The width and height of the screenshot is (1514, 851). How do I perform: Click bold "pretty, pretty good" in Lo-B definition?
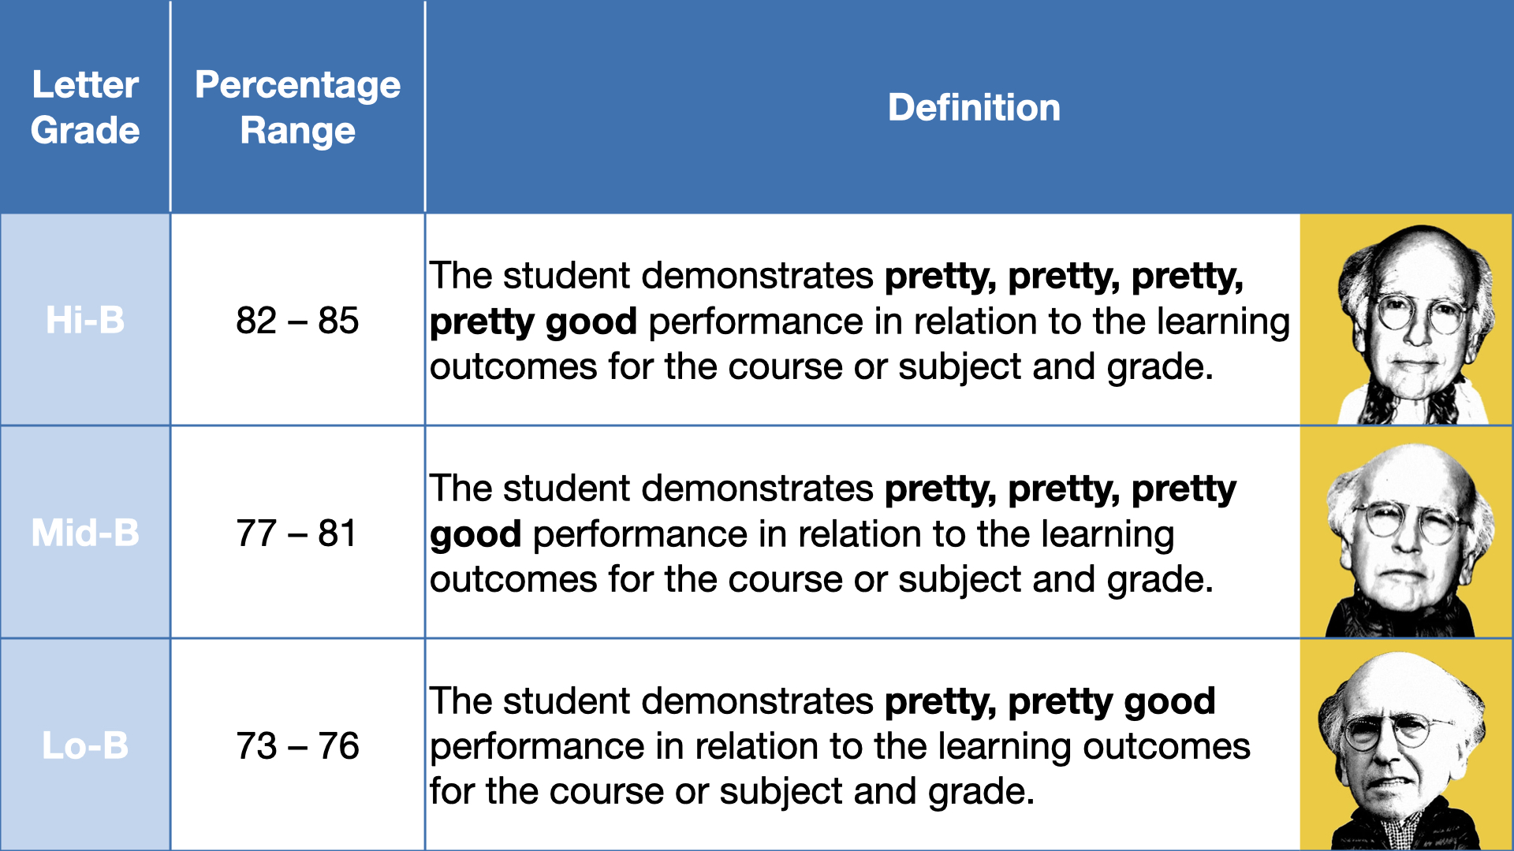[x=1050, y=701]
